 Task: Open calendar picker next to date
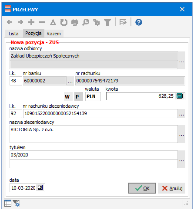tap(40, 187)
